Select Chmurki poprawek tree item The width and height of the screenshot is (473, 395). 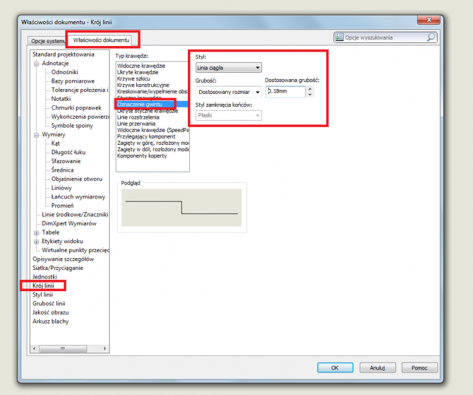coord(77,108)
